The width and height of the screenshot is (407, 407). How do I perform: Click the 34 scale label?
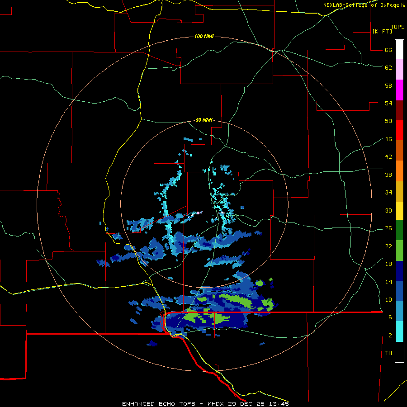coord(388,193)
